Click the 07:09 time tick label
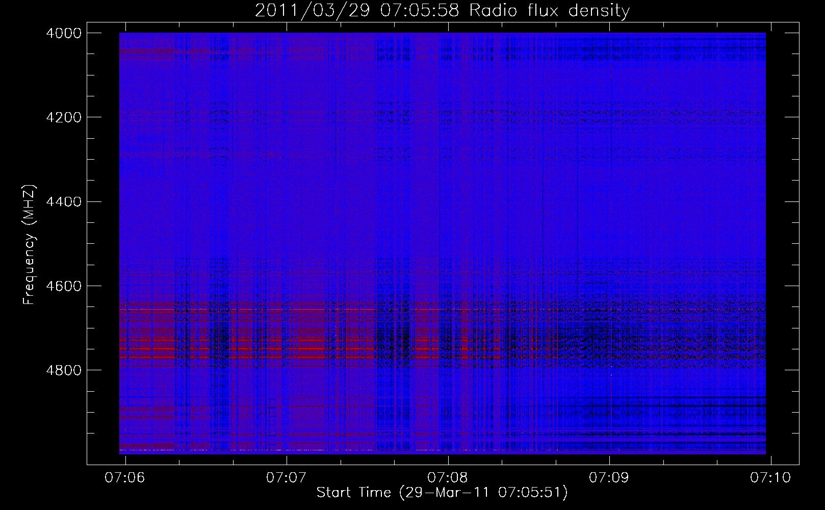The width and height of the screenshot is (825, 510). click(x=609, y=477)
